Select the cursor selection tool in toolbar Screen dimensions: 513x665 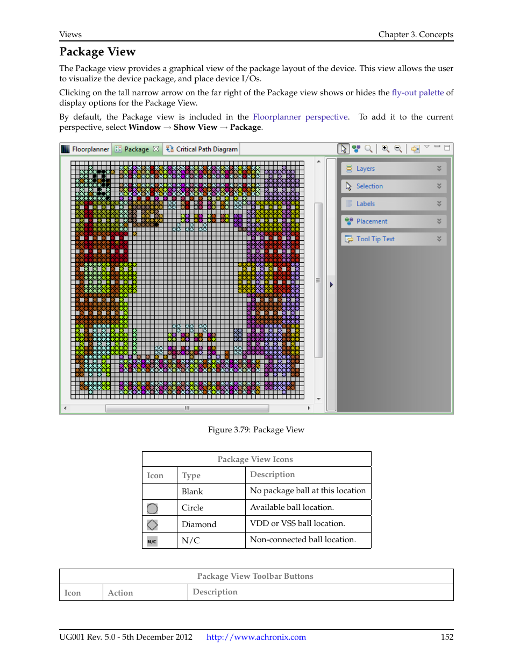pos(344,149)
